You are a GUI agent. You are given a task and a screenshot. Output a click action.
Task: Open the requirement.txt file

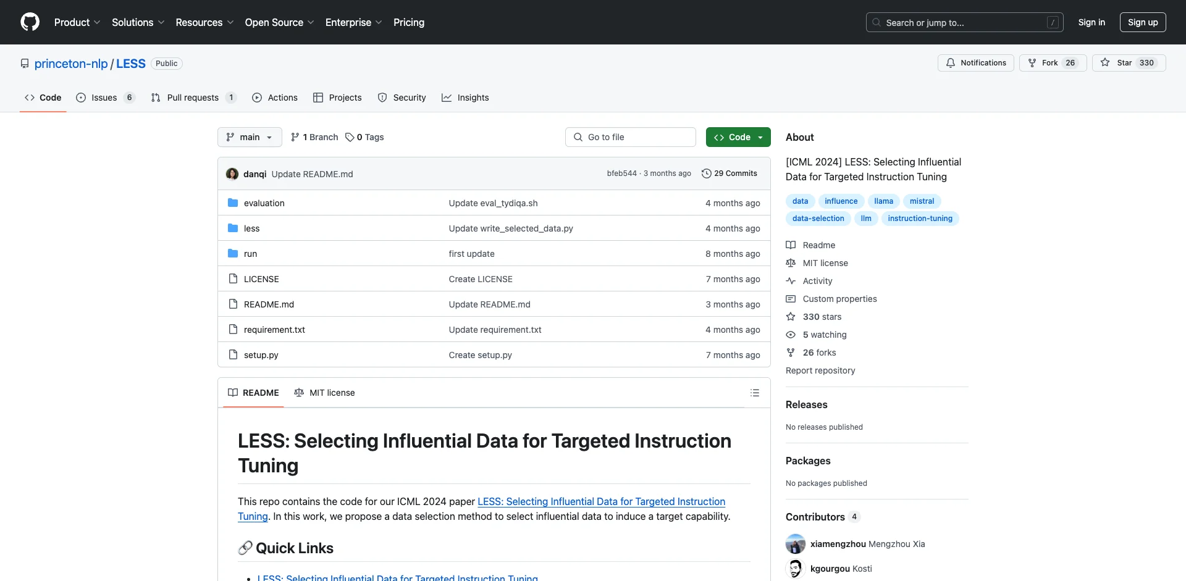pyautogui.click(x=274, y=330)
